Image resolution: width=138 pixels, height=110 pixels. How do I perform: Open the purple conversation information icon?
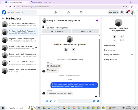(97, 21)
